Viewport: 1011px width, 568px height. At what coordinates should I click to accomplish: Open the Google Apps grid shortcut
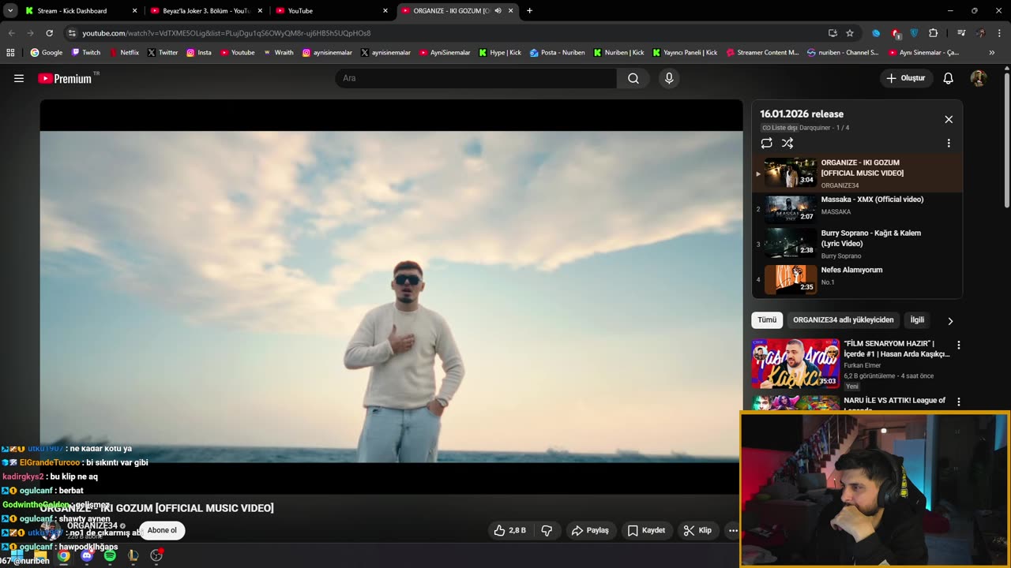click(x=10, y=53)
